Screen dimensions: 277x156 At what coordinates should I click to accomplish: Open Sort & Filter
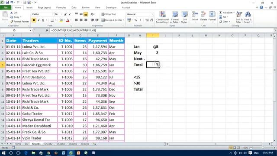coord(239,17)
